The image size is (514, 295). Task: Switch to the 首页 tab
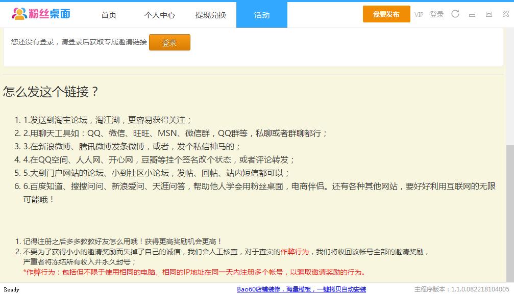108,15
